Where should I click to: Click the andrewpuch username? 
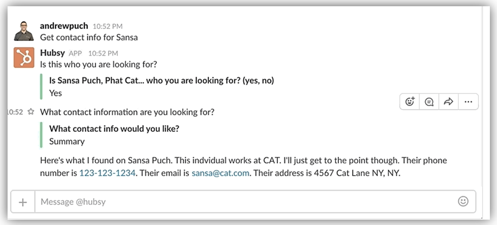64,26
